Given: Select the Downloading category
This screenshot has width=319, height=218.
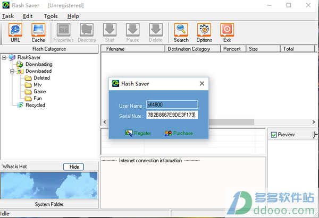Looking at the screenshot, I should [x=39, y=64].
